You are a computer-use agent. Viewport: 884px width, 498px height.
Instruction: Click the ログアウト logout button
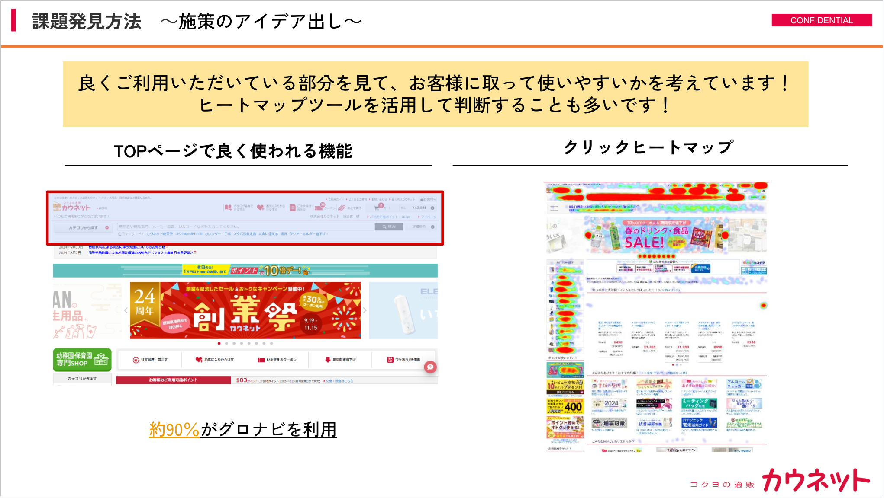[x=428, y=199]
